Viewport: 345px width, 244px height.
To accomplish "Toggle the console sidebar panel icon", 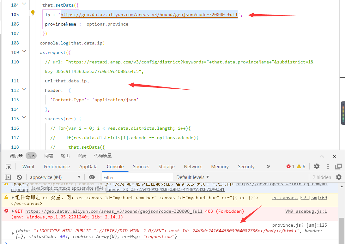I will 8,177.
